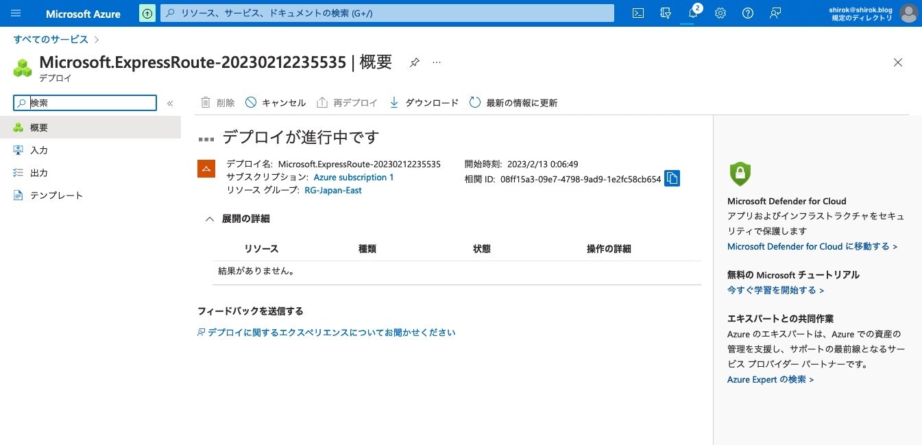Pin the deployment blade with pin icon
This screenshot has height=445, width=922.
point(414,62)
